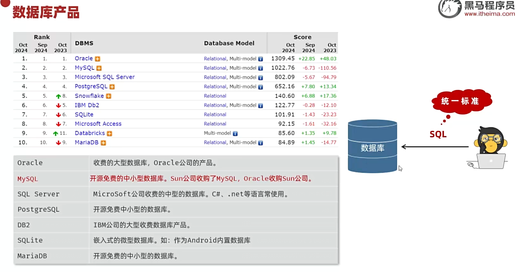Click the Database Model column header

[x=229, y=43]
